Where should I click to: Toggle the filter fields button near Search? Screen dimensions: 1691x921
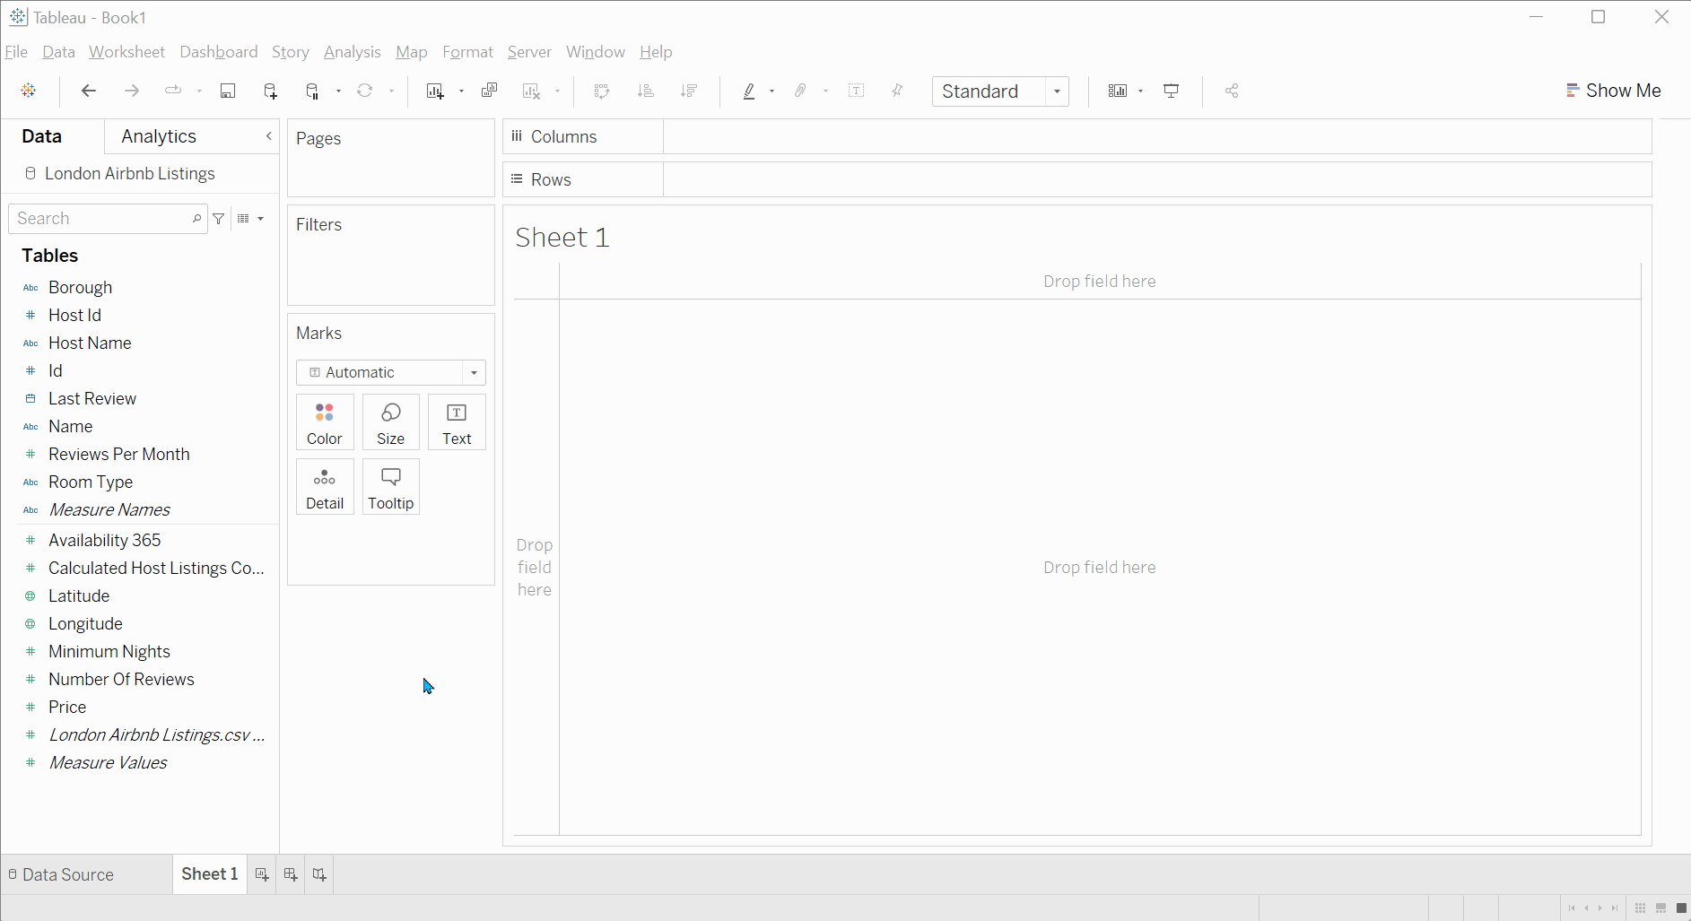click(x=219, y=219)
